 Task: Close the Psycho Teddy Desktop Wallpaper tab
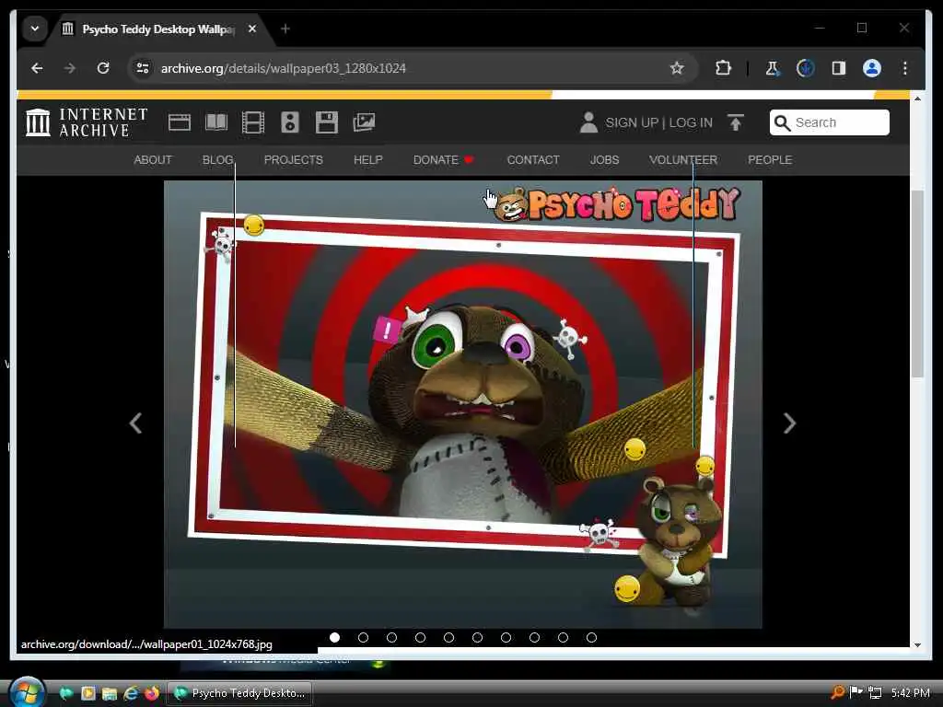click(252, 29)
